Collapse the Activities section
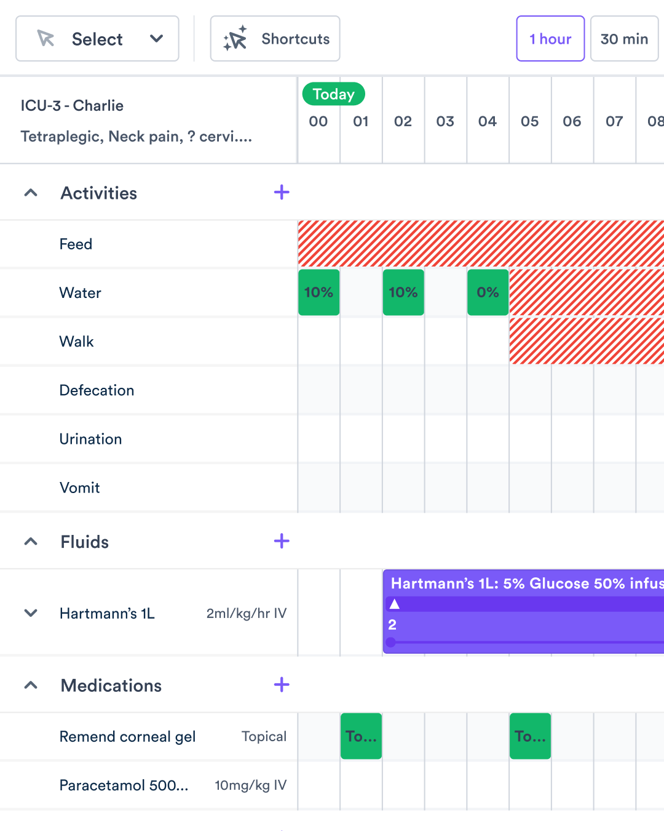Screen dimensions: 664x831 point(31,193)
